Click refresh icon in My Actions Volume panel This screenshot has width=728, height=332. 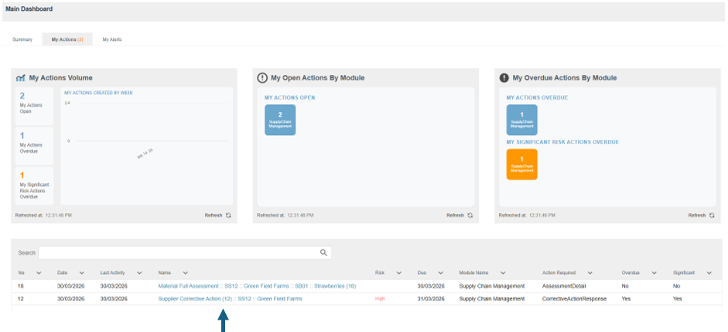point(228,215)
